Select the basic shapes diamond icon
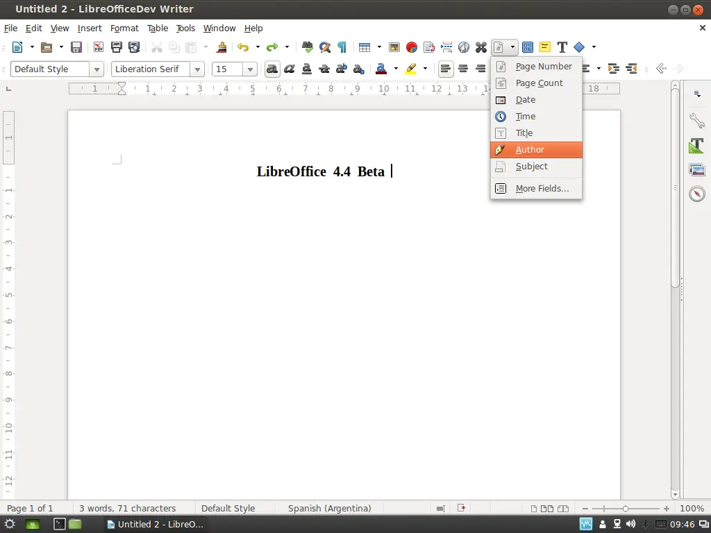Image resolution: width=711 pixels, height=533 pixels. pyautogui.click(x=579, y=47)
